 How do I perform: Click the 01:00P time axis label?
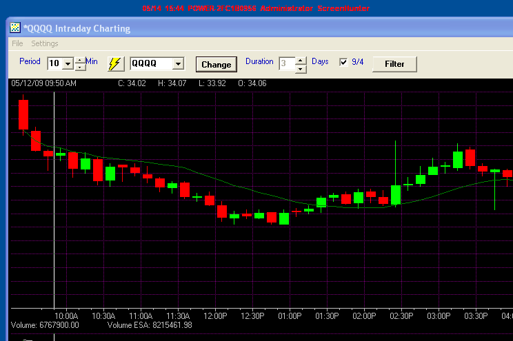click(x=290, y=316)
